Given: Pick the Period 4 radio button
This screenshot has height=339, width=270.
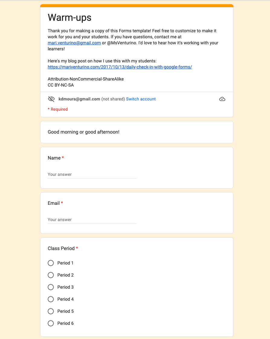Looking at the screenshot, I should 51,299.
